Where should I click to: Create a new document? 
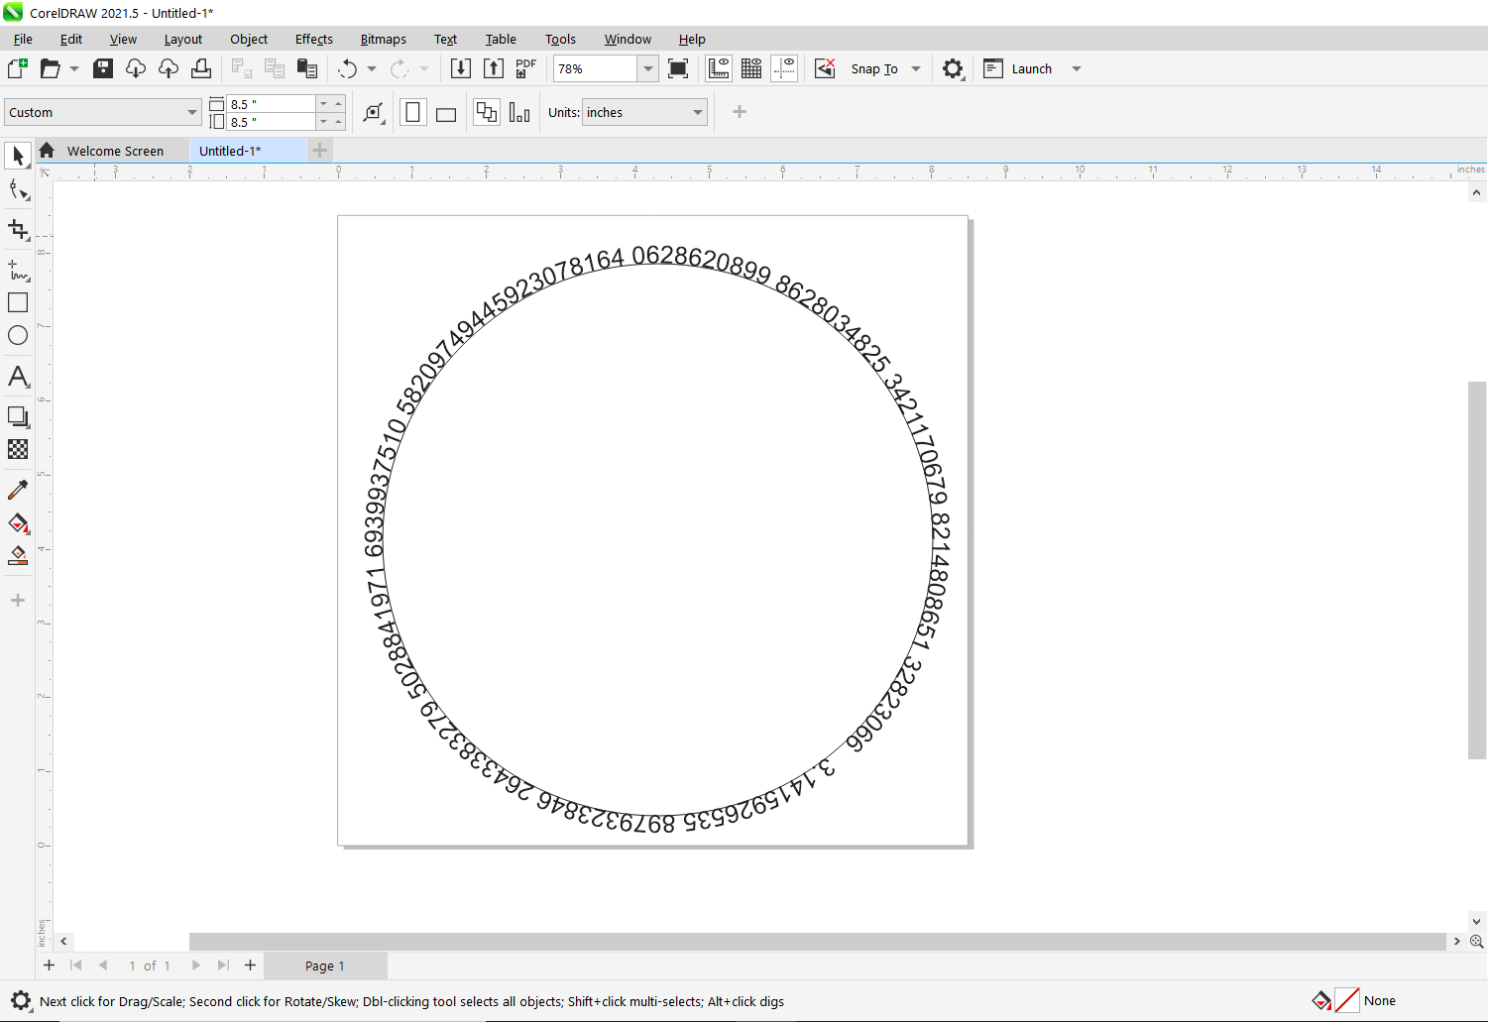pos(17,68)
